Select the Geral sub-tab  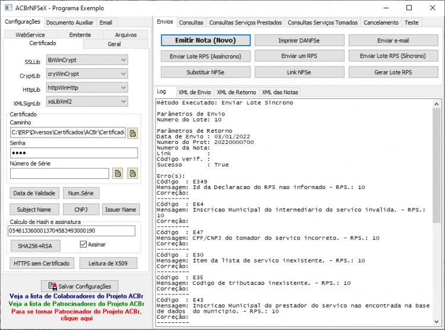tap(115, 44)
